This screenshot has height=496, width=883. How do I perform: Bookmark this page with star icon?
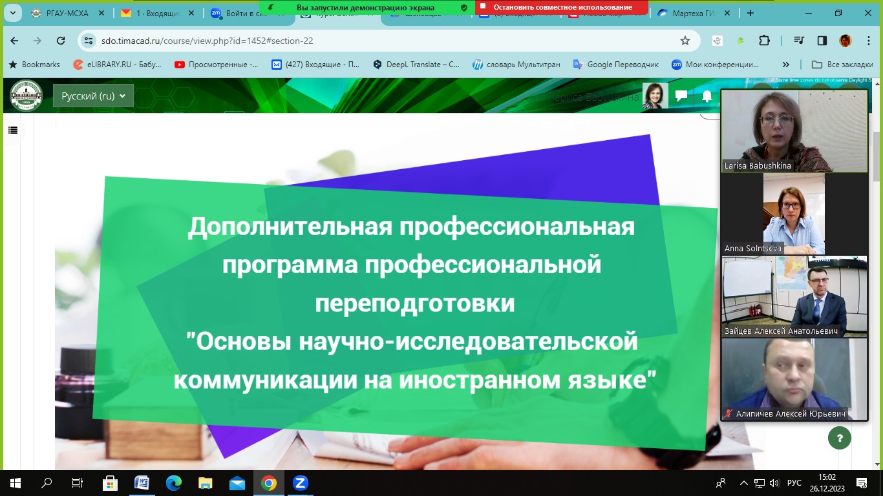pyautogui.click(x=685, y=41)
